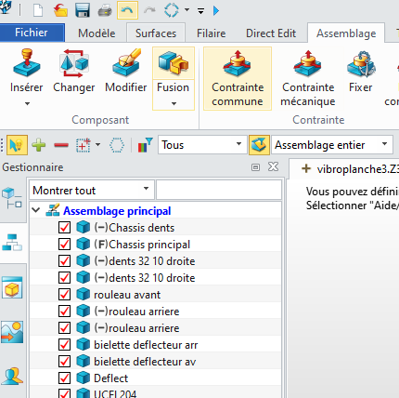Open the Montrer tout dropdown

click(x=92, y=190)
